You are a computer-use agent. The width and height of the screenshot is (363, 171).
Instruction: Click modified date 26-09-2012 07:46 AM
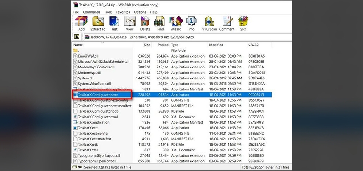[225, 78]
